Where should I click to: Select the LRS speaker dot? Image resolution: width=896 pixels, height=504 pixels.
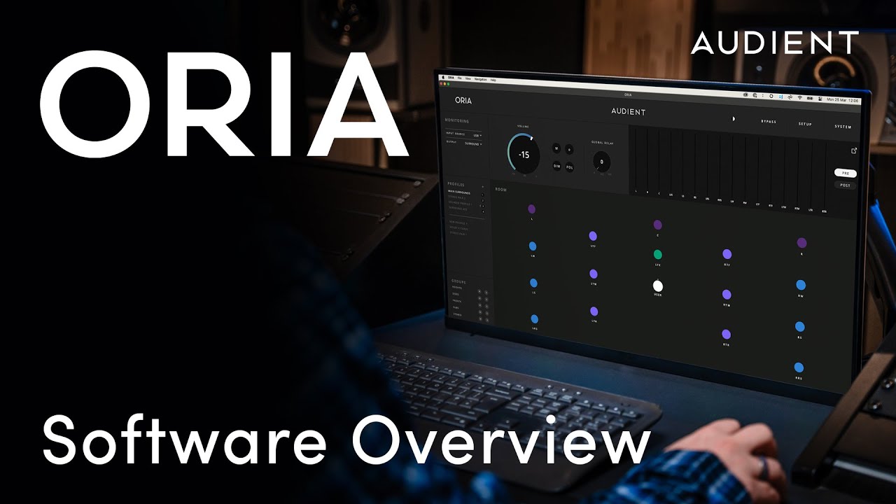[534, 319]
